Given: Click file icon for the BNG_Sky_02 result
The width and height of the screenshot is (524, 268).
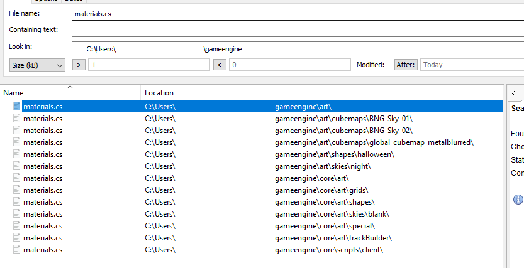Looking at the screenshot, I should 17,131.
